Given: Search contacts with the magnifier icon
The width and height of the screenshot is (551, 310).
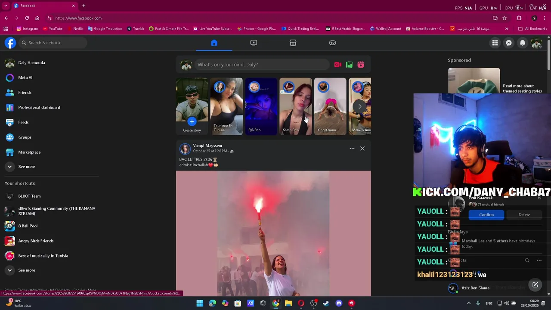Looking at the screenshot, I should tap(527, 260).
